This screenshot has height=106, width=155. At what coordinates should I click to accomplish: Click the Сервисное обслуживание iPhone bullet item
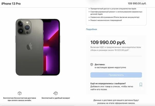(115, 17)
